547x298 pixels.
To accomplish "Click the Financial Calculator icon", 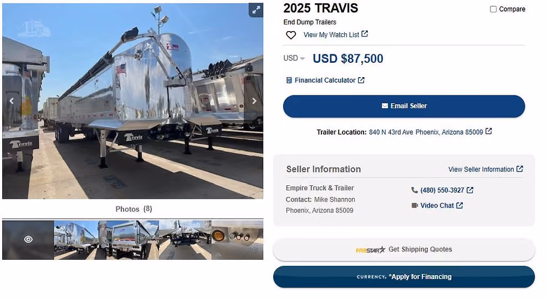I will [289, 80].
